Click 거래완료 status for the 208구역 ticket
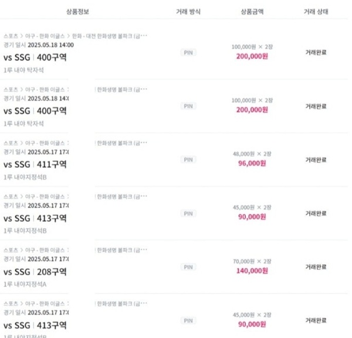This screenshot has height=338, width=352. (316, 267)
